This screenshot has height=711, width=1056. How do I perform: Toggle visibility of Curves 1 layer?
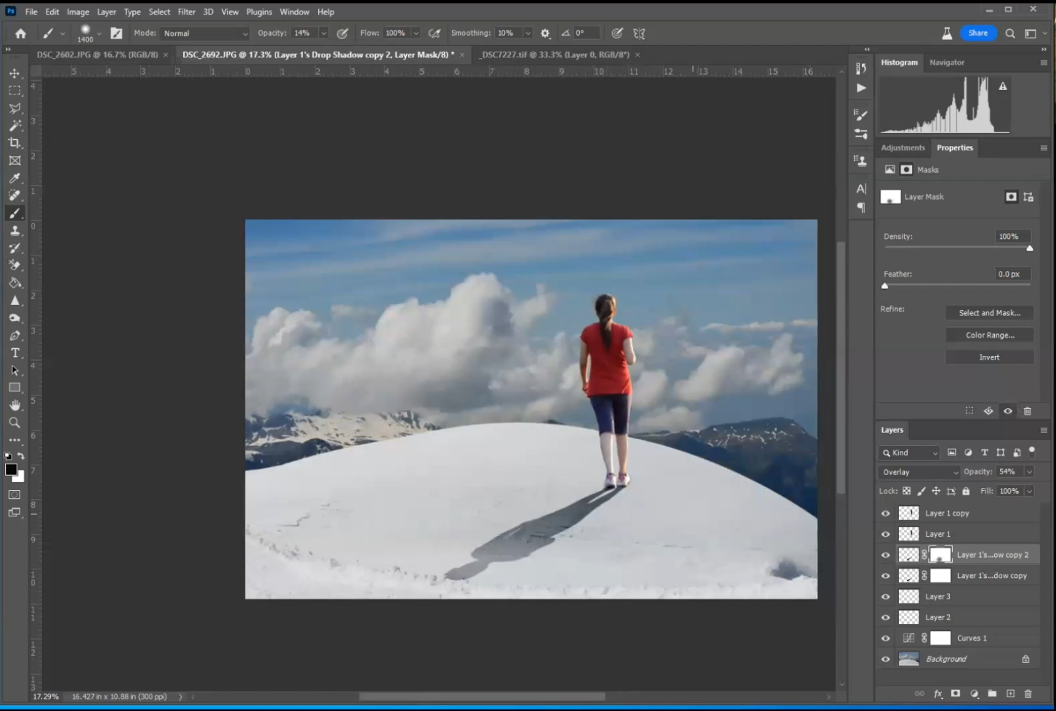[885, 638]
